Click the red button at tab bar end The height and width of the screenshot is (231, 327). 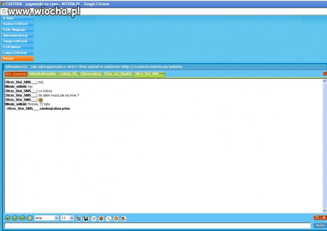pyautogui.click(x=325, y=74)
